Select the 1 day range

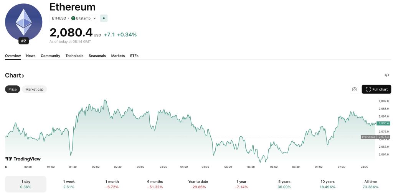point(26,184)
